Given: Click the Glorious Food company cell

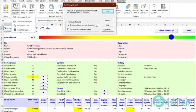Looking at the screenshot, I should tap(150, 77).
